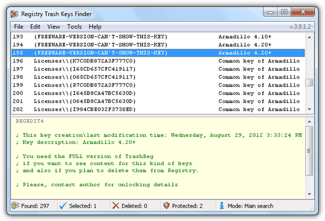Click the highlighted row 195 entry
The width and height of the screenshot is (325, 221).
pos(157,53)
